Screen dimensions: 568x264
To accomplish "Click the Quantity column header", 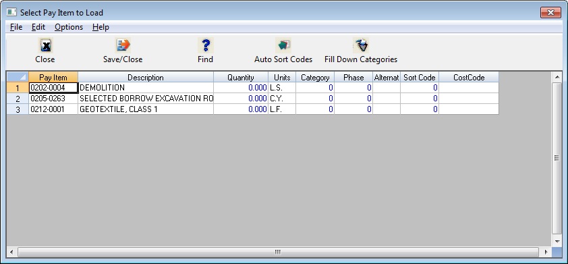I will [x=241, y=77].
